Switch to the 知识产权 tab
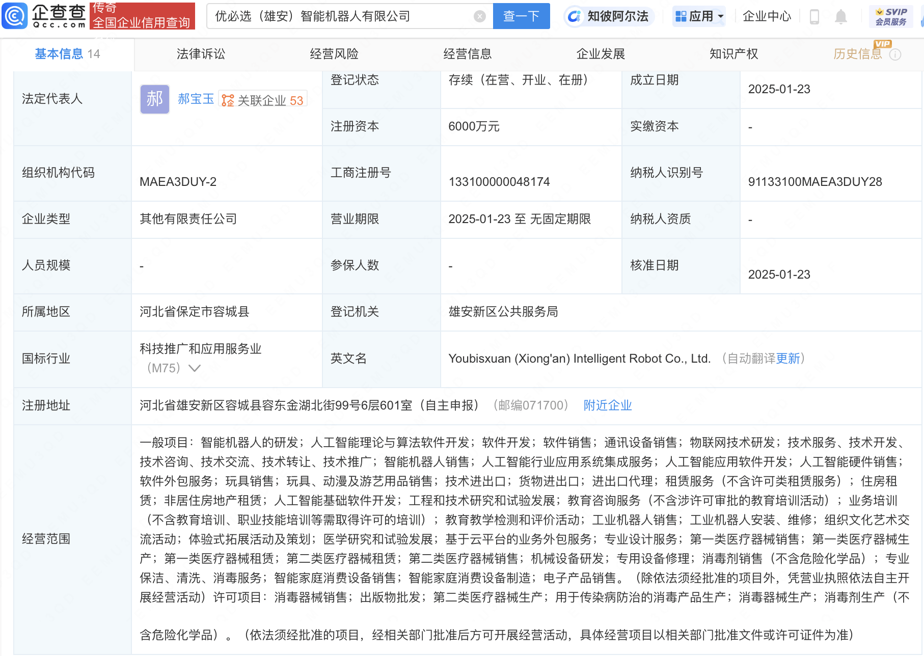This screenshot has height=656, width=924. [733, 53]
